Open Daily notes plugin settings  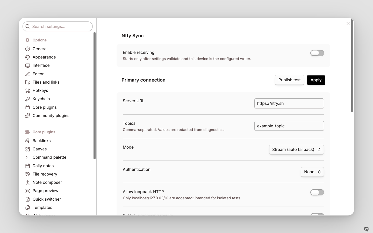(58, 166)
